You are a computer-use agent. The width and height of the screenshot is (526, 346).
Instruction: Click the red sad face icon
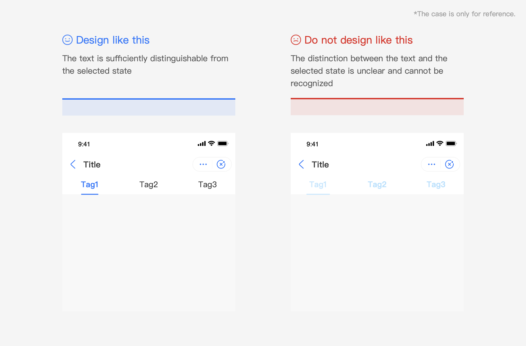[x=296, y=40]
